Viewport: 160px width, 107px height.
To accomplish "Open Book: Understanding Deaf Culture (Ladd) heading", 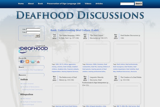I will tap(75, 30).
